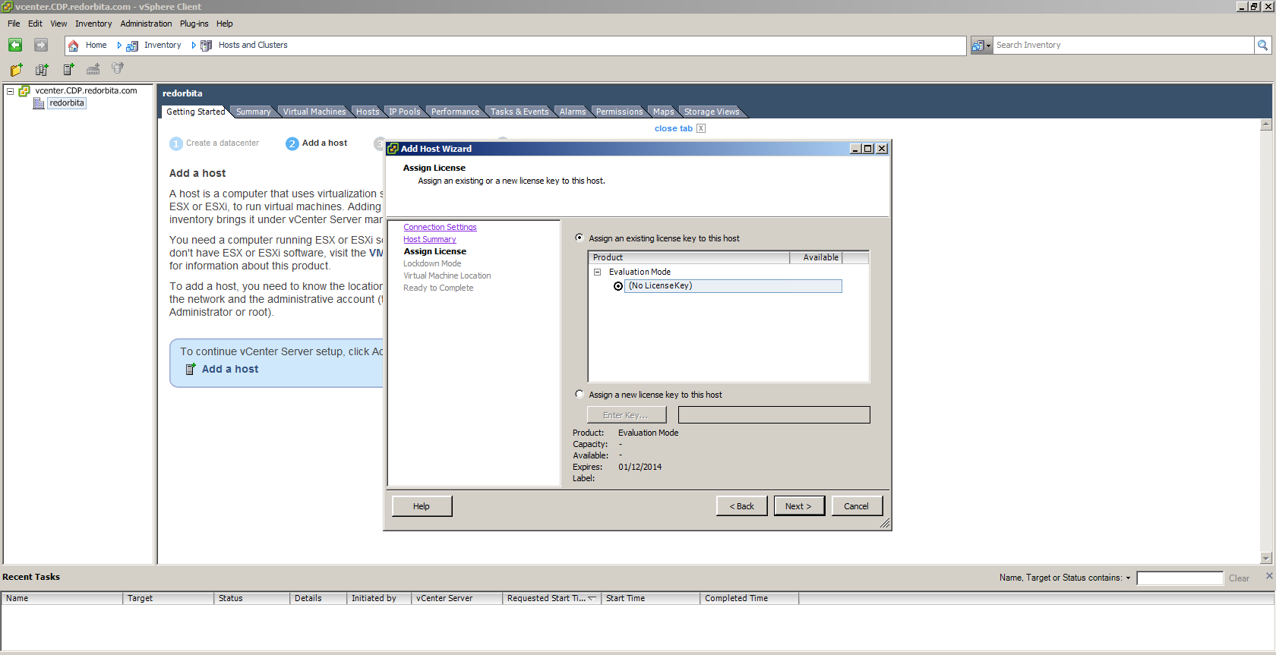Click the Add Host toolbar icon
Image resolution: width=1276 pixels, height=655 pixels.
coord(68,70)
